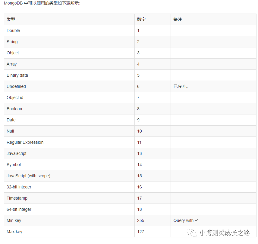Click the number 17 for Timestamp

tap(140, 198)
